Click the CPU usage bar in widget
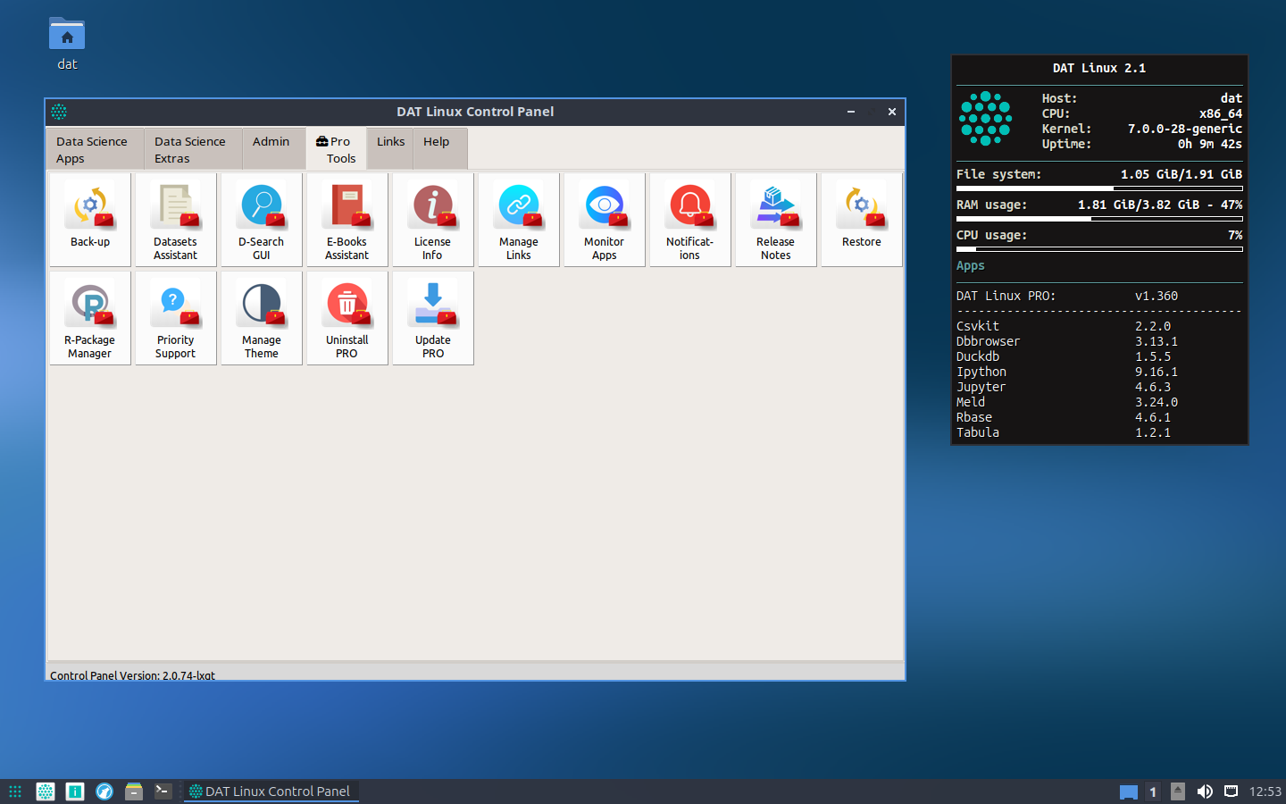Viewport: 1286px width, 804px height. (x=1099, y=249)
